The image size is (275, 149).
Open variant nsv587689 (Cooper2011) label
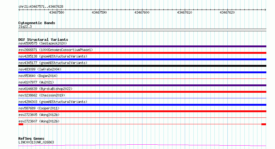39,108
